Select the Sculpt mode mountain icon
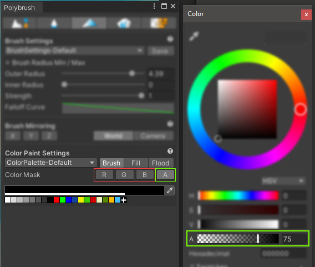Viewport: 315px width, 267px height. click(x=20, y=23)
